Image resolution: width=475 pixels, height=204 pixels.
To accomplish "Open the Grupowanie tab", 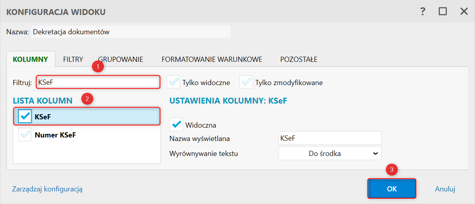I will [x=121, y=59].
